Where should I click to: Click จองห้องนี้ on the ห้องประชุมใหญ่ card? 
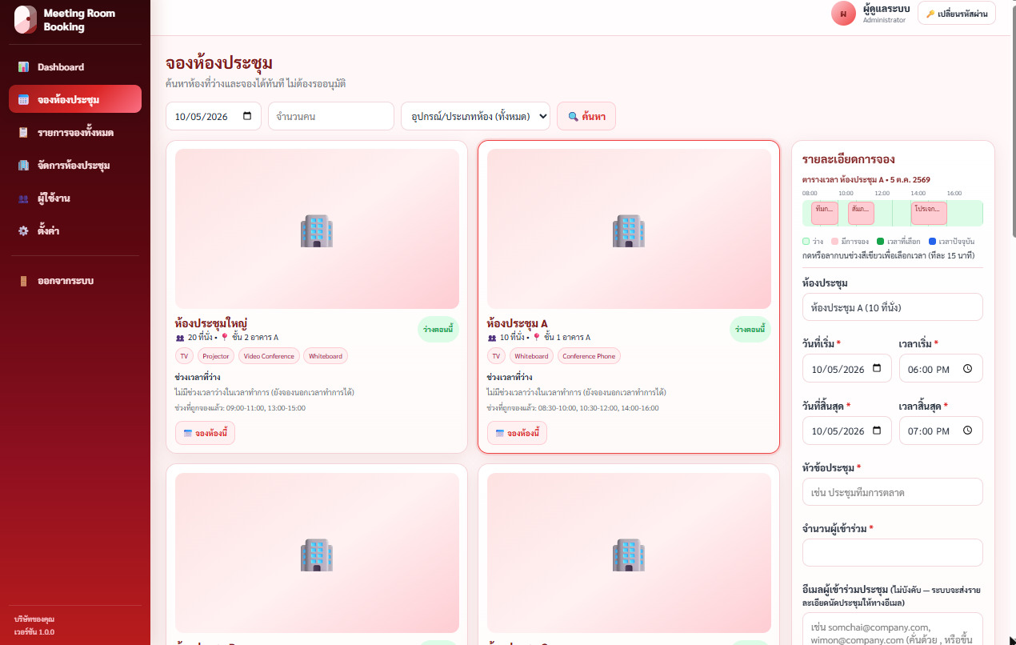[x=205, y=433]
